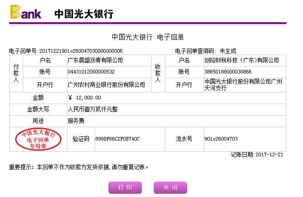
Task: Click the 关闭 close button
Action: [170, 187]
